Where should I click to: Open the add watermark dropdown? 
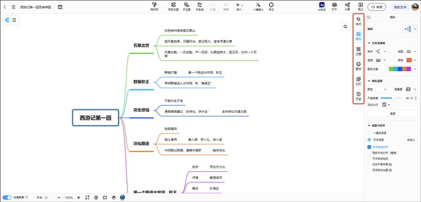387,105
